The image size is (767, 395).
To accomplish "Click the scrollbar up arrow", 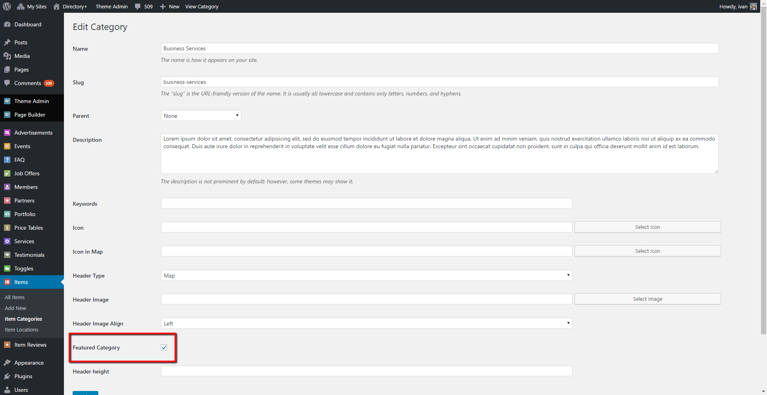I will point(763,3).
